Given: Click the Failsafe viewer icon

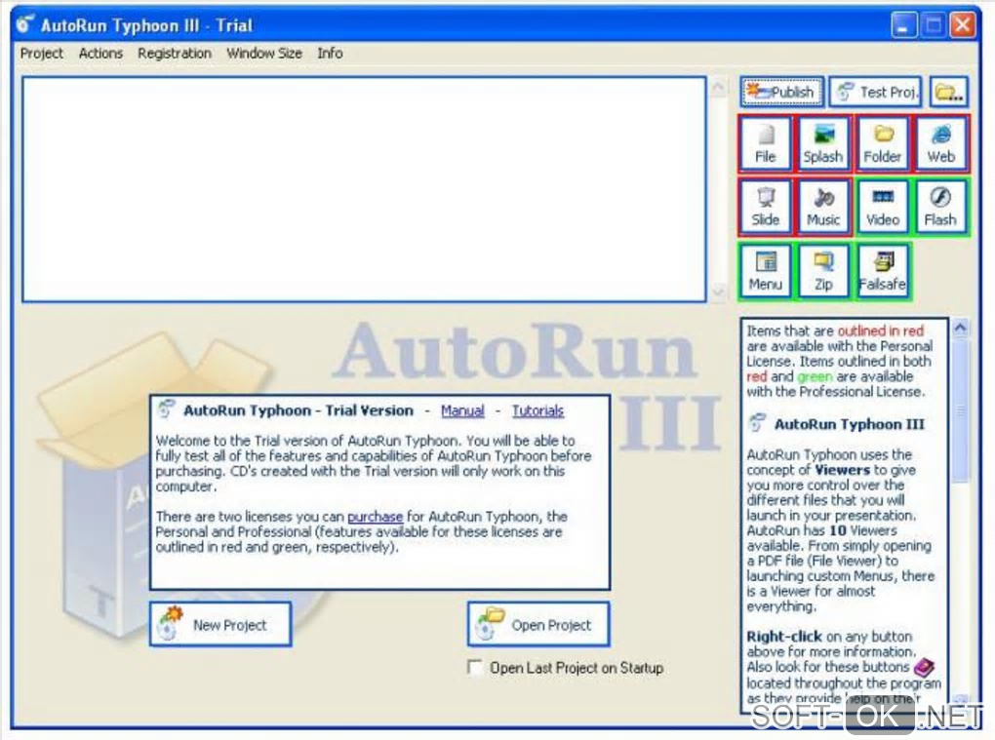Looking at the screenshot, I should tap(882, 271).
